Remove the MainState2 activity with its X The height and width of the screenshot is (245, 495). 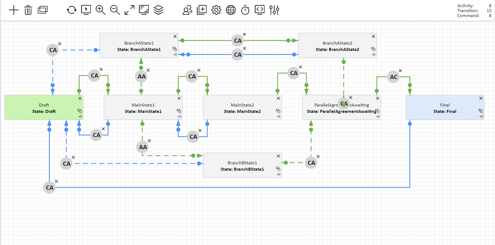click(278, 98)
